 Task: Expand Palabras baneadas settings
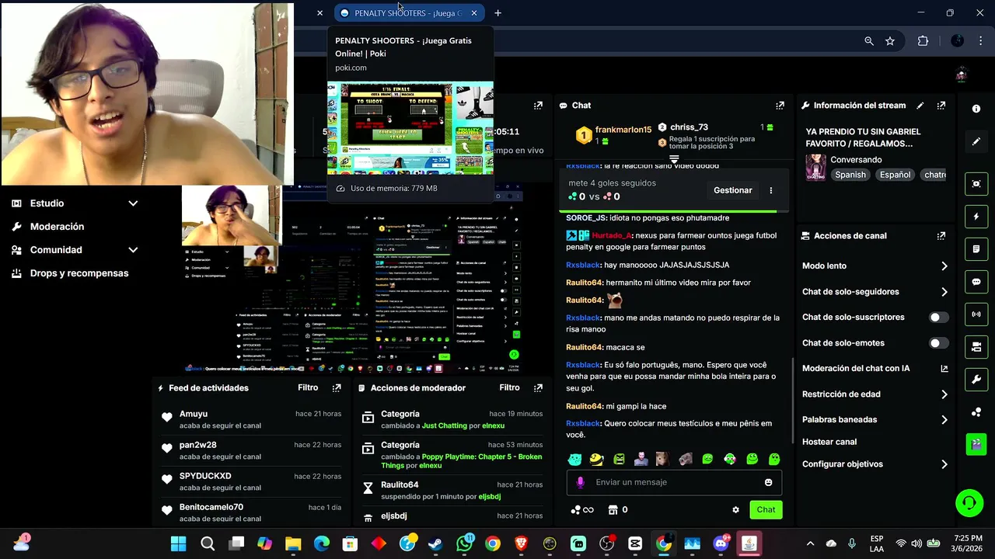pos(944,420)
